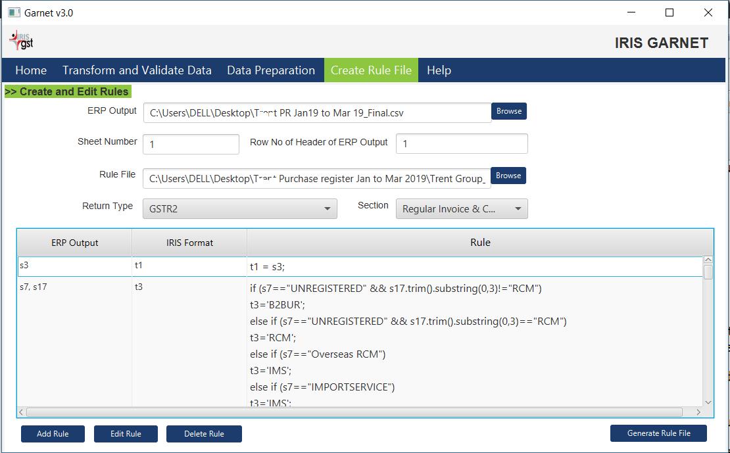Click the Edit Rule button

click(126, 434)
